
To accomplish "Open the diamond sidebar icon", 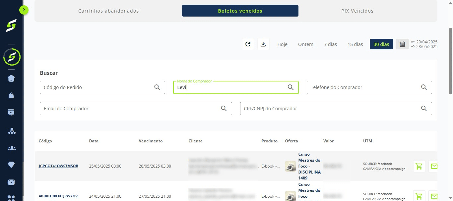I will tap(11, 165).
